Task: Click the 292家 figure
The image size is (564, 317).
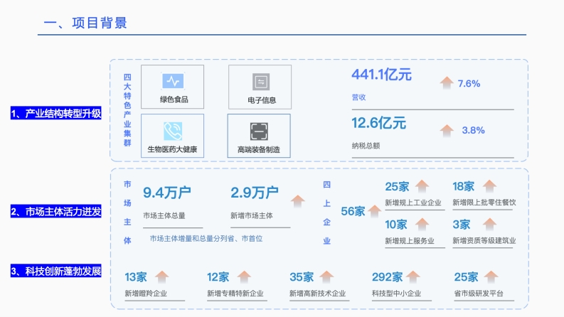Action: [387, 277]
